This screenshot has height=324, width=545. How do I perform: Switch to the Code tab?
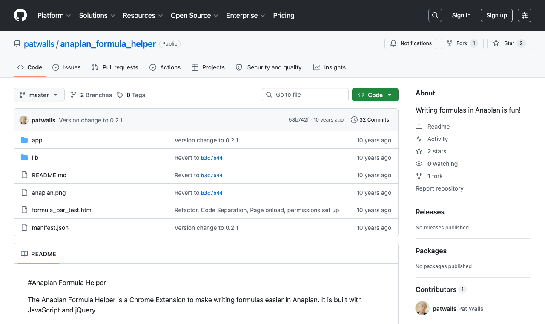click(30, 67)
